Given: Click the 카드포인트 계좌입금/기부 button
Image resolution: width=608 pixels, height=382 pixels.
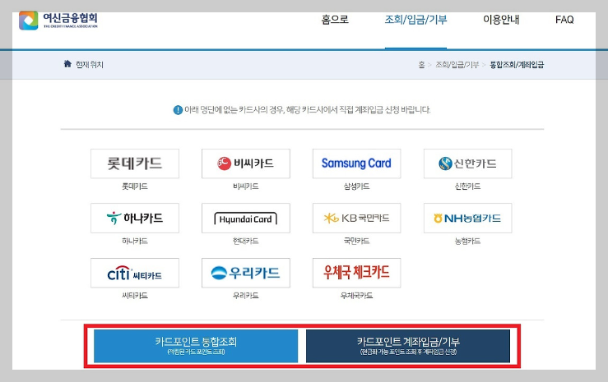Looking at the screenshot, I should click(x=408, y=346).
